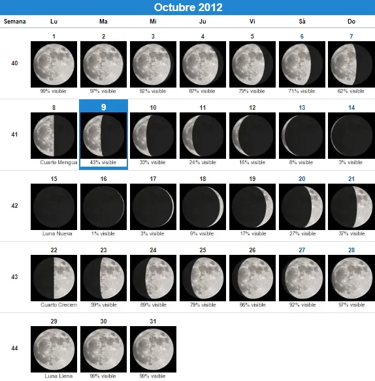Click week number 42
This screenshot has height=381, width=375.
[14, 206]
